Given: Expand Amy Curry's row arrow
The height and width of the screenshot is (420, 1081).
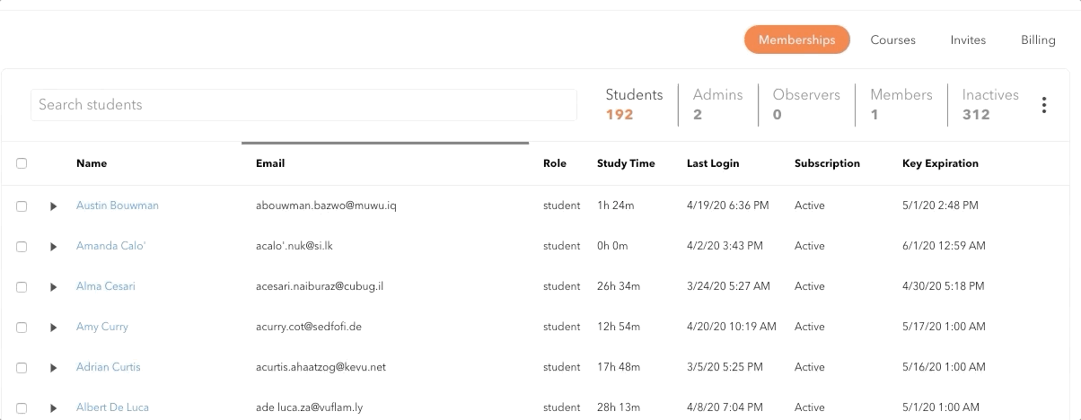Looking at the screenshot, I should click(x=54, y=328).
